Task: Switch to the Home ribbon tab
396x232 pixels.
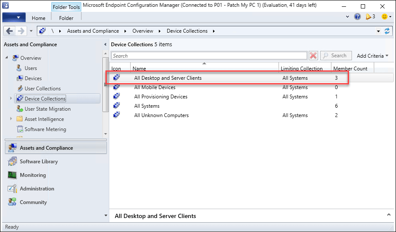Action: point(39,18)
